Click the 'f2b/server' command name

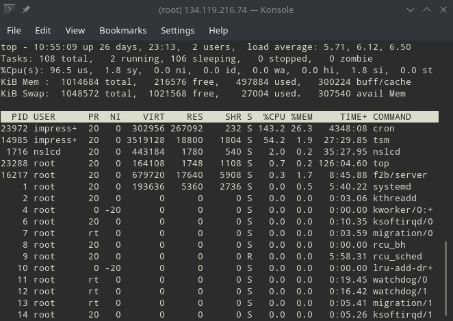pos(400,175)
